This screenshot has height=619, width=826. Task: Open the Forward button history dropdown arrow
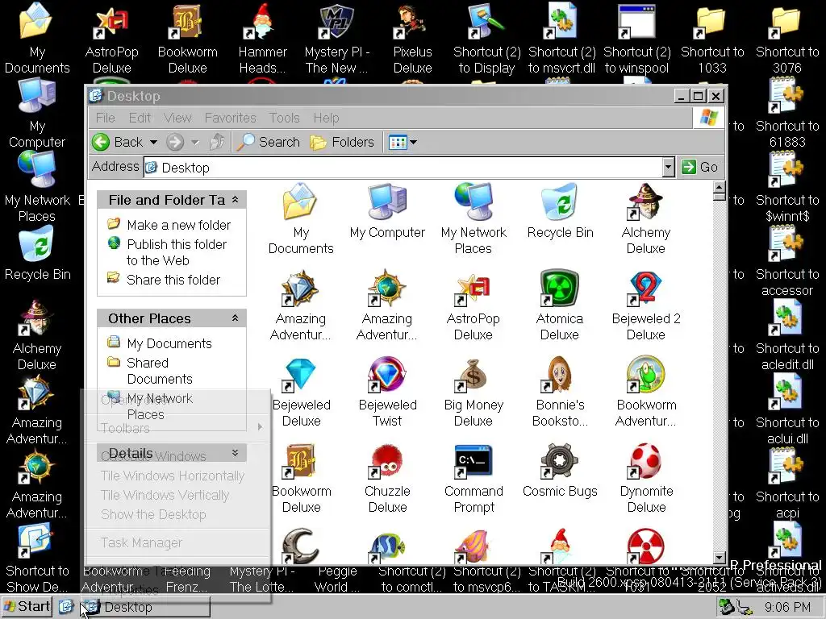[195, 142]
